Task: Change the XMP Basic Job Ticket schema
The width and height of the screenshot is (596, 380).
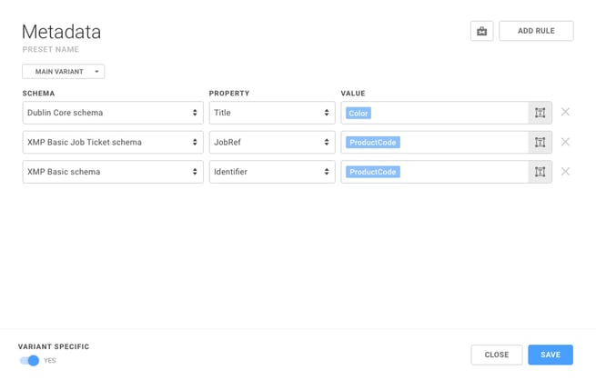Action: pos(112,142)
